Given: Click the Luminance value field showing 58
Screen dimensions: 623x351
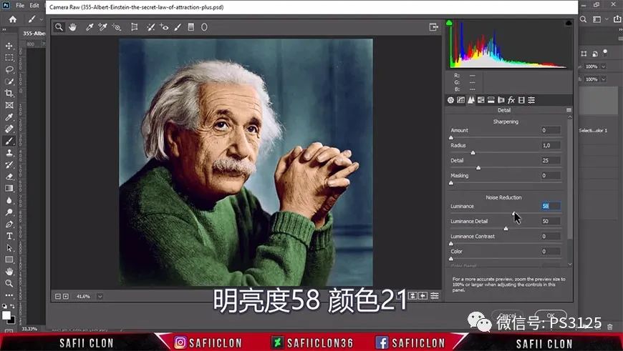Looking at the screenshot, I should tap(551, 206).
